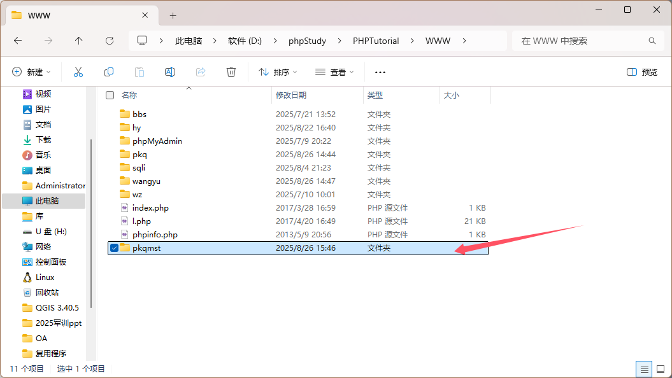This screenshot has width=672, height=378.
Task: Open the See more (...) menu
Action: [380, 72]
